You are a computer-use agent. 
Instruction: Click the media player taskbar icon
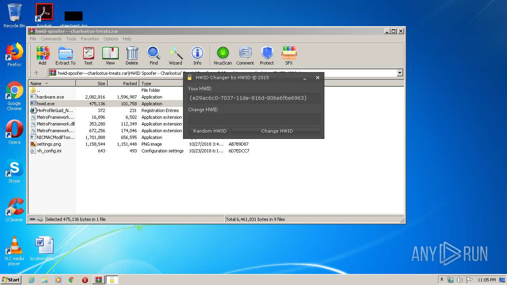pyautogui.click(x=58, y=280)
